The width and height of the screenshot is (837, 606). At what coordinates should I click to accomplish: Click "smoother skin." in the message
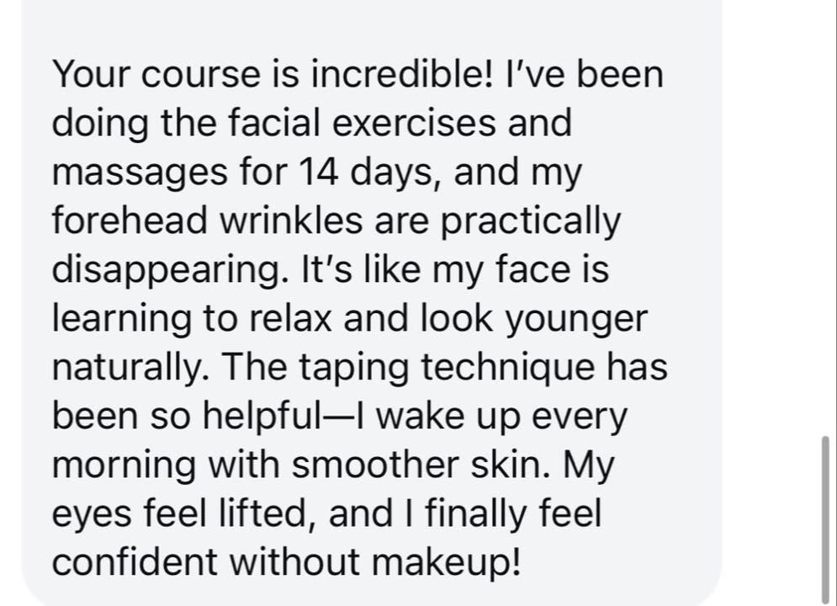coord(421,465)
